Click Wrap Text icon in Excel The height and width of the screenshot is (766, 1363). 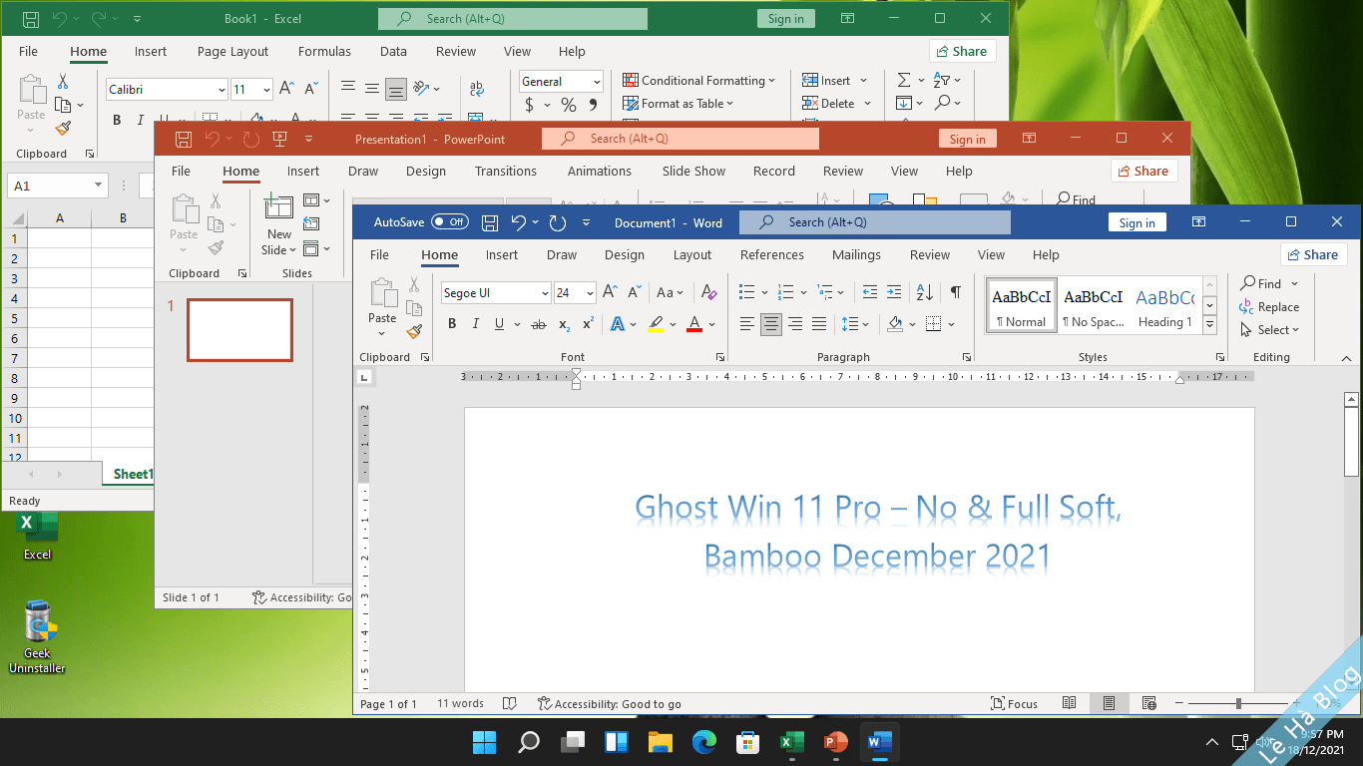[x=477, y=89]
